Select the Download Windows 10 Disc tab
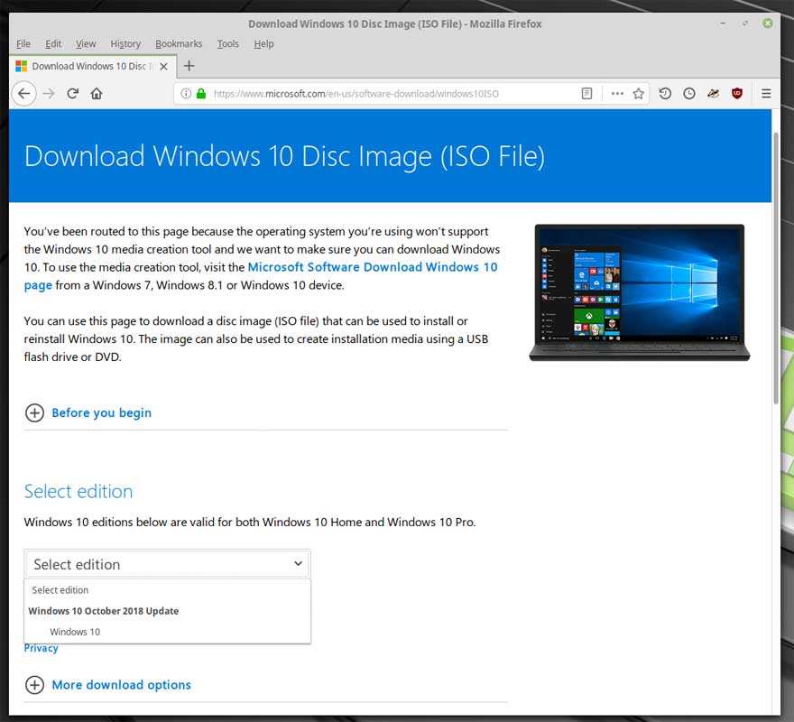Screen dimensions: 794x722 (x=93, y=66)
